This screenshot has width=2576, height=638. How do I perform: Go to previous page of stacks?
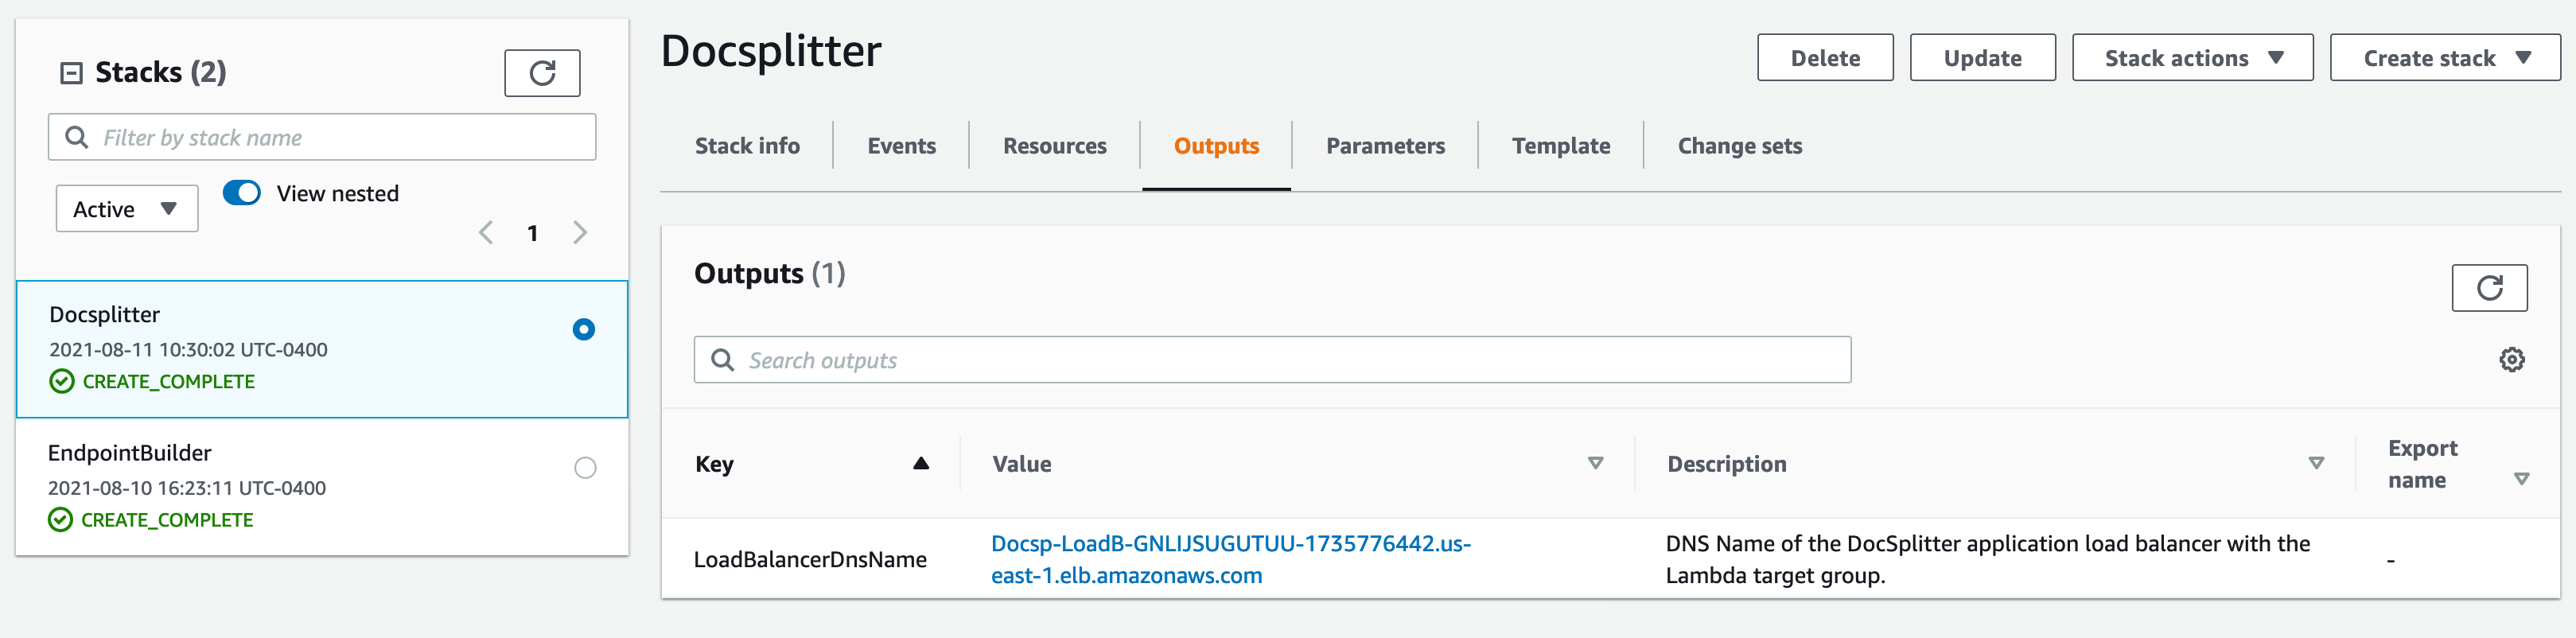pos(486,233)
